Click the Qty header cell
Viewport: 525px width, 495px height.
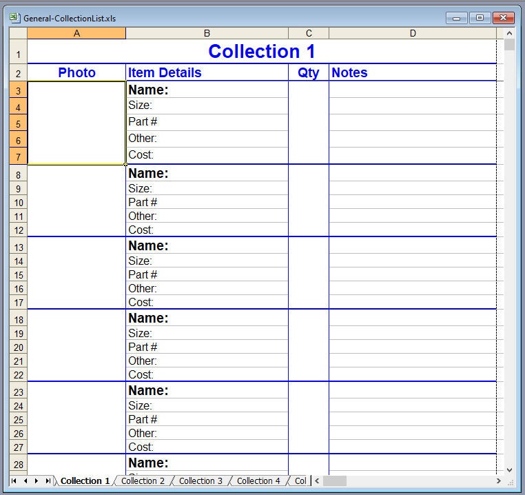(x=309, y=72)
